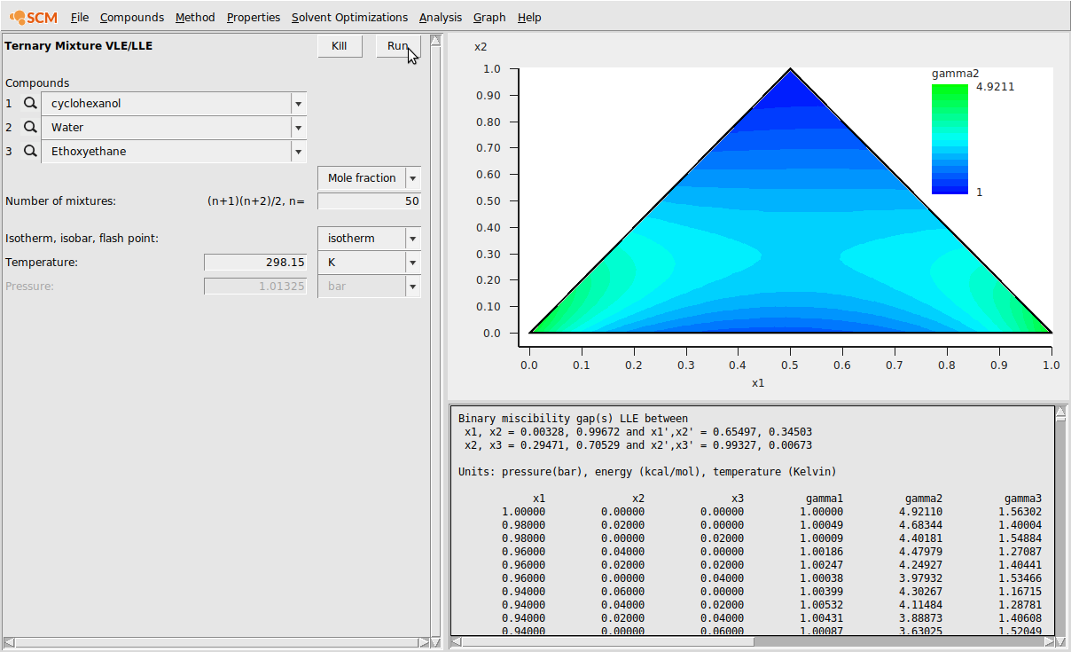Open the Compounds menu
The image size is (1071, 652).
(132, 17)
